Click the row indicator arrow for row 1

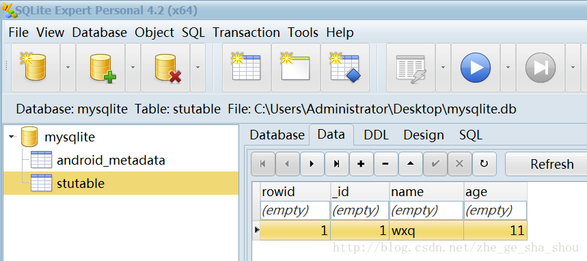(256, 230)
